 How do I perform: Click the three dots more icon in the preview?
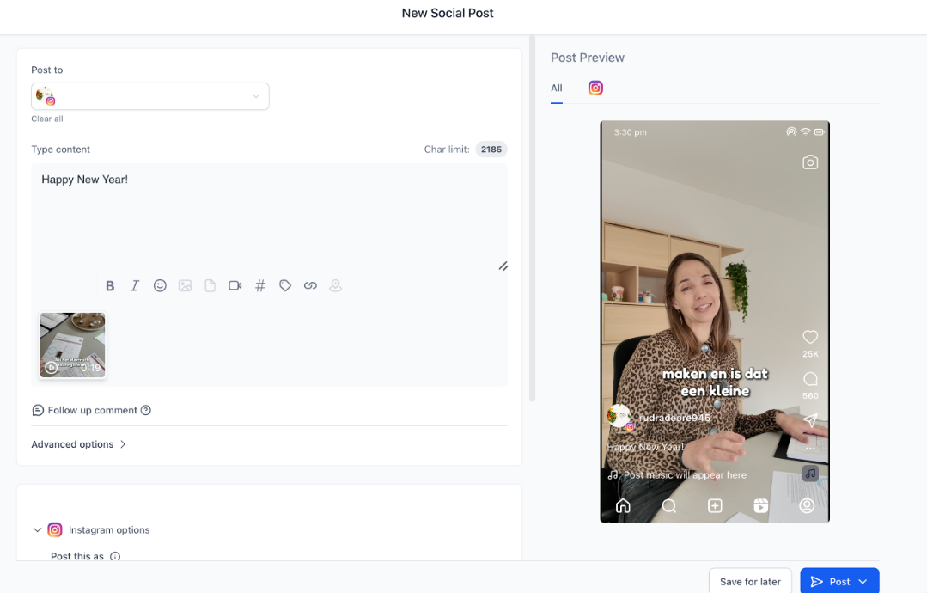tap(810, 449)
